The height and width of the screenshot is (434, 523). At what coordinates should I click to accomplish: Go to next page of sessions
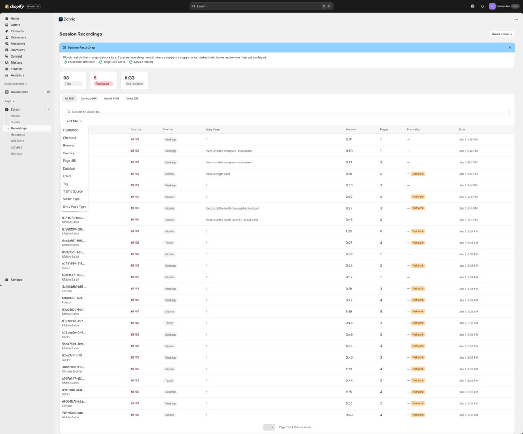[273, 427]
